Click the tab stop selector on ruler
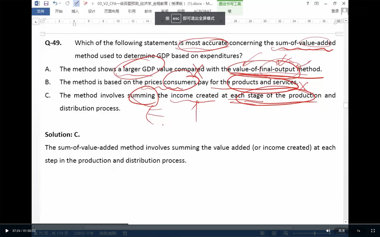The width and height of the screenshot is (380, 237). pos(36,21)
